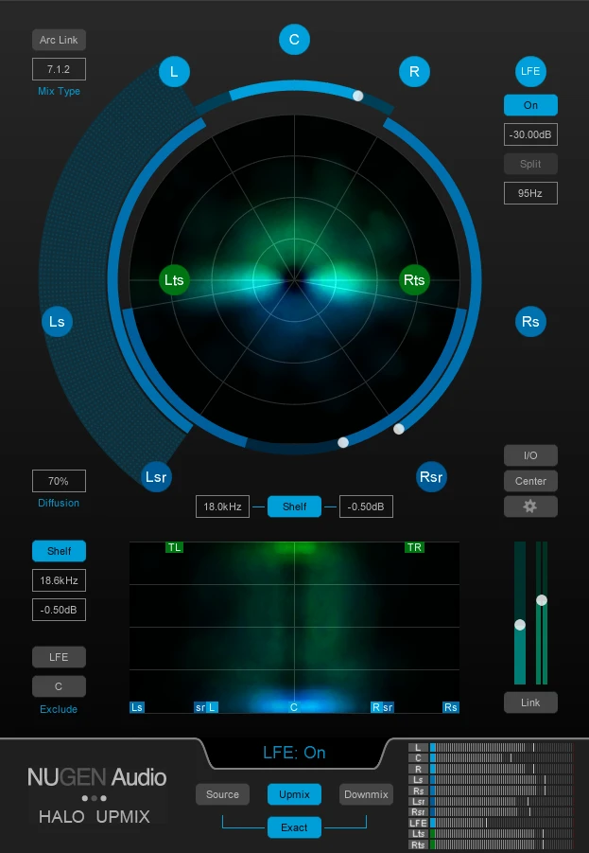Toggle the LFE On button
Image resolution: width=589 pixels, height=853 pixels.
[530, 105]
